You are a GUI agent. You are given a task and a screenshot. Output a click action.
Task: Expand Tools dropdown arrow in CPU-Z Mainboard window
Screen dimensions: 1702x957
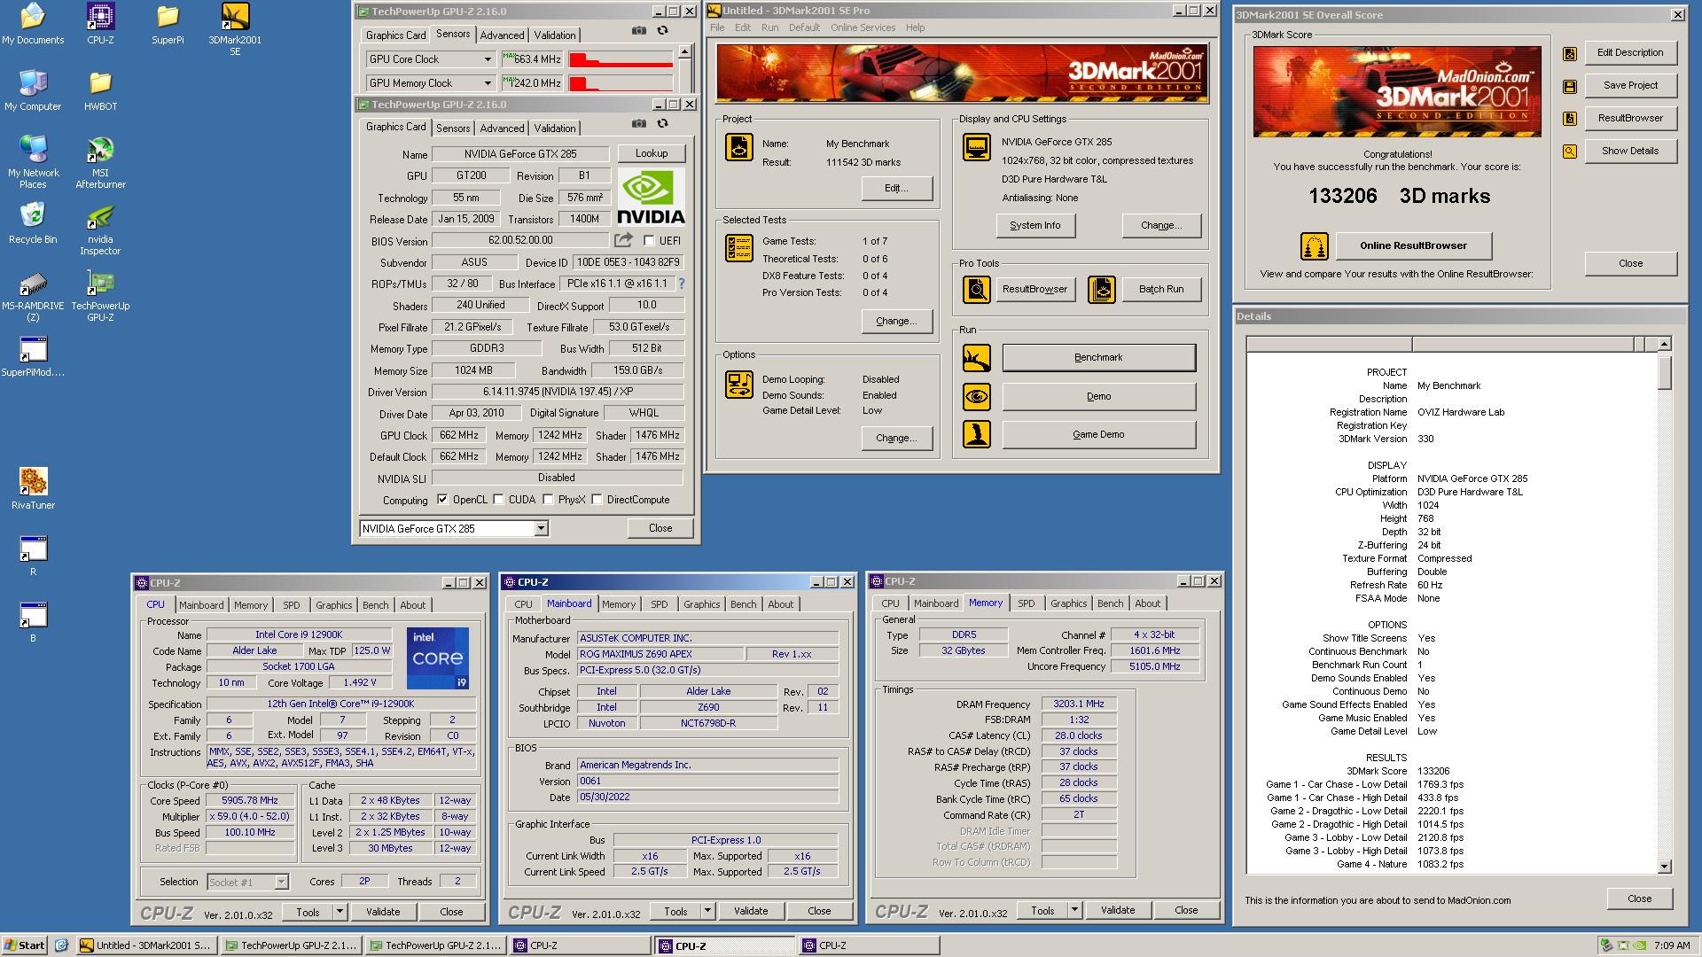[707, 911]
